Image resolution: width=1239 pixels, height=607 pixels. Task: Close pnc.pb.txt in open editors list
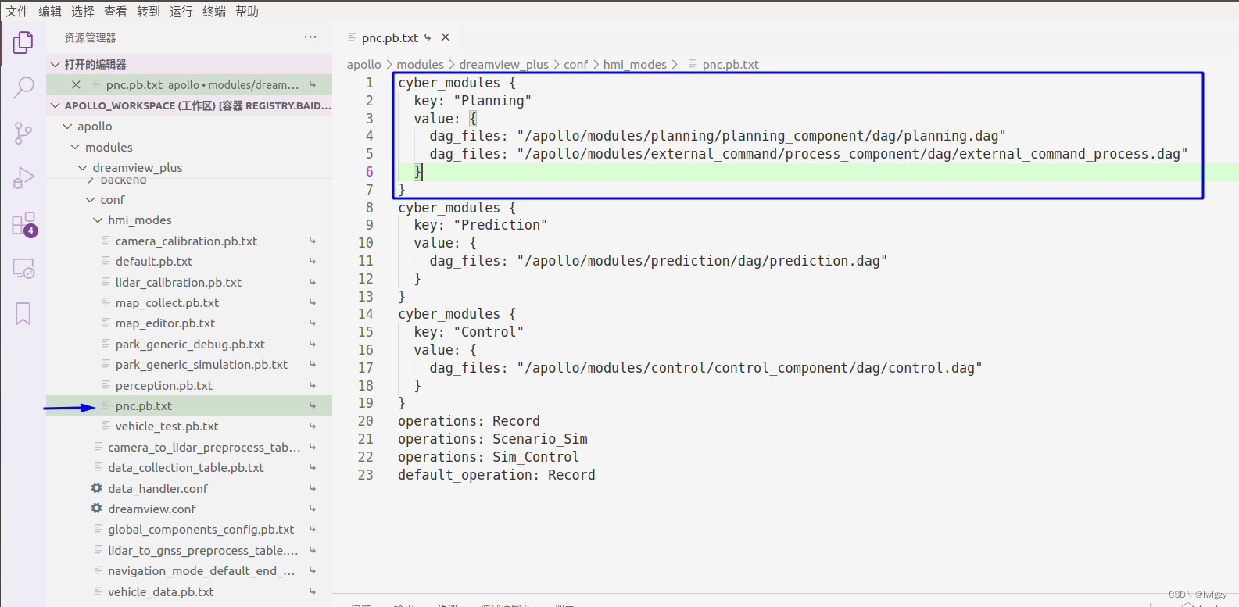[76, 84]
